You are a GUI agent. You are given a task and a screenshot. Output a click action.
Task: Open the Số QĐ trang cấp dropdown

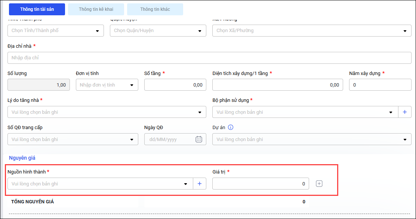pos(132,139)
